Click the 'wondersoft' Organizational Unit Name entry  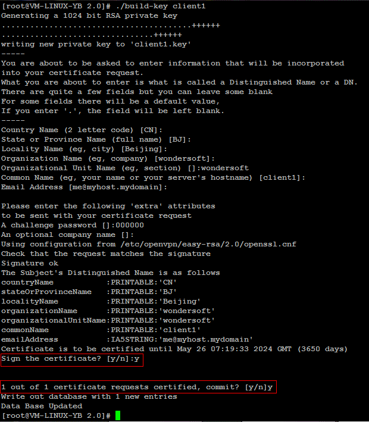tap(225, 168)
